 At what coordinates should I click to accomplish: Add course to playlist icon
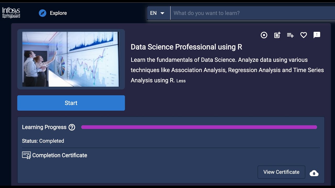(290, 35)
